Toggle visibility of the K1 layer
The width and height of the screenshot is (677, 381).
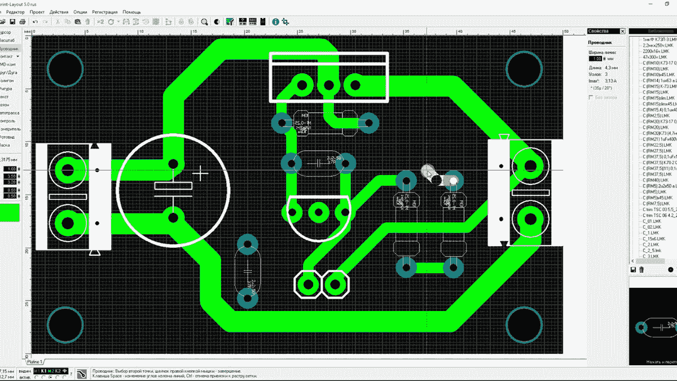43,370
